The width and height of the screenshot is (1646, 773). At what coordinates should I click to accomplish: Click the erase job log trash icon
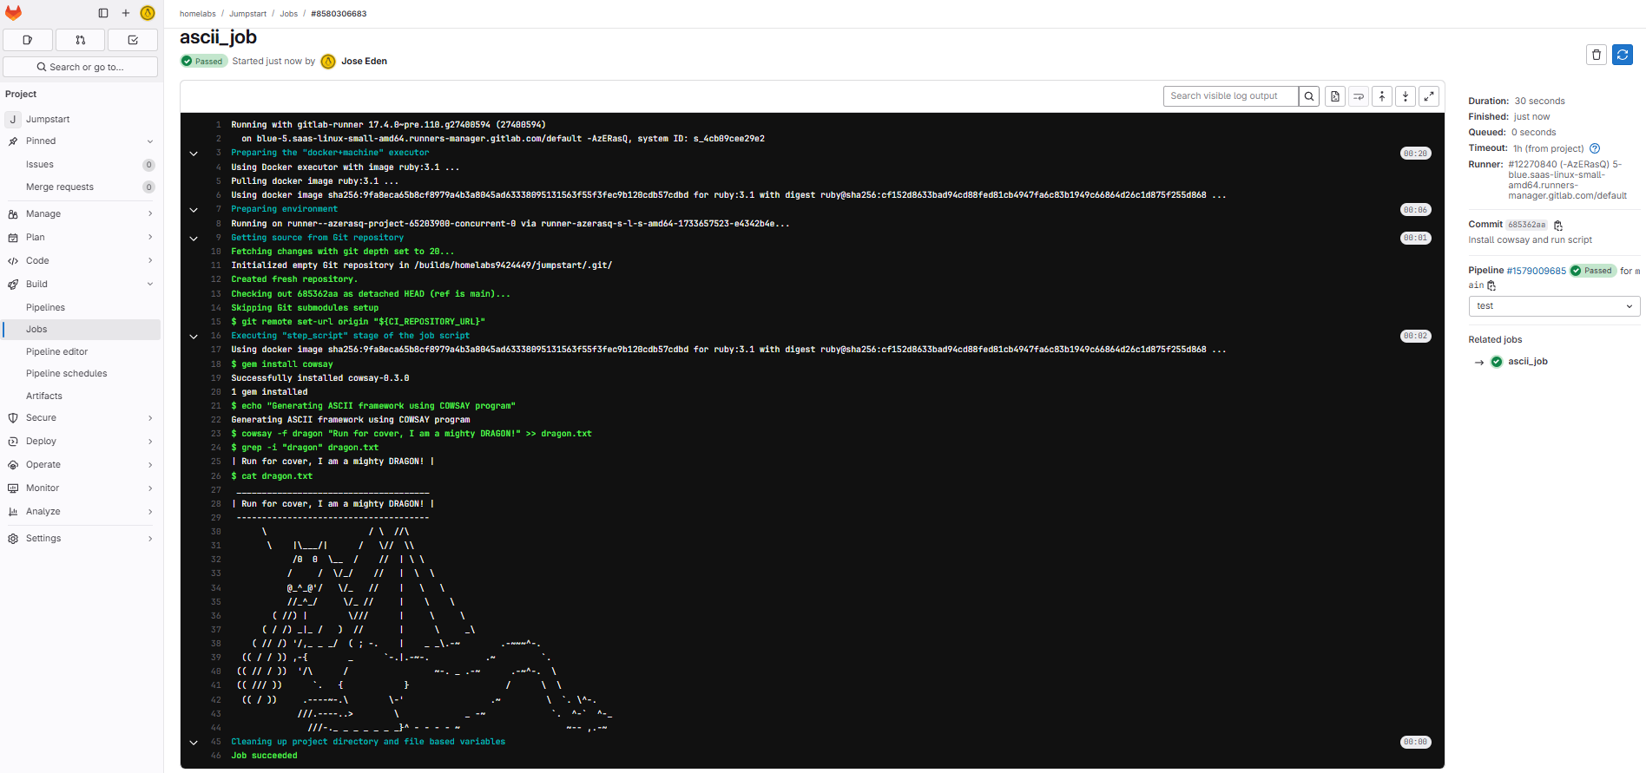pos(1596,55)
